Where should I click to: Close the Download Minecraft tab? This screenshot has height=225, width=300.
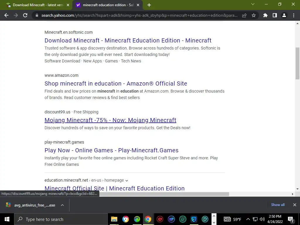(x=68, y=5)
